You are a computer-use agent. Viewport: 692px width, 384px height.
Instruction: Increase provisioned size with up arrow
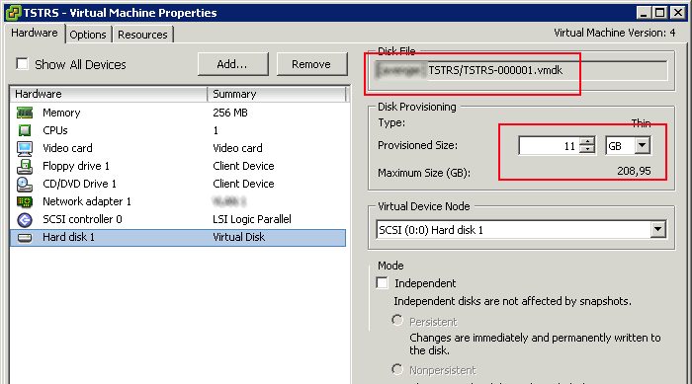pos(587,141)
